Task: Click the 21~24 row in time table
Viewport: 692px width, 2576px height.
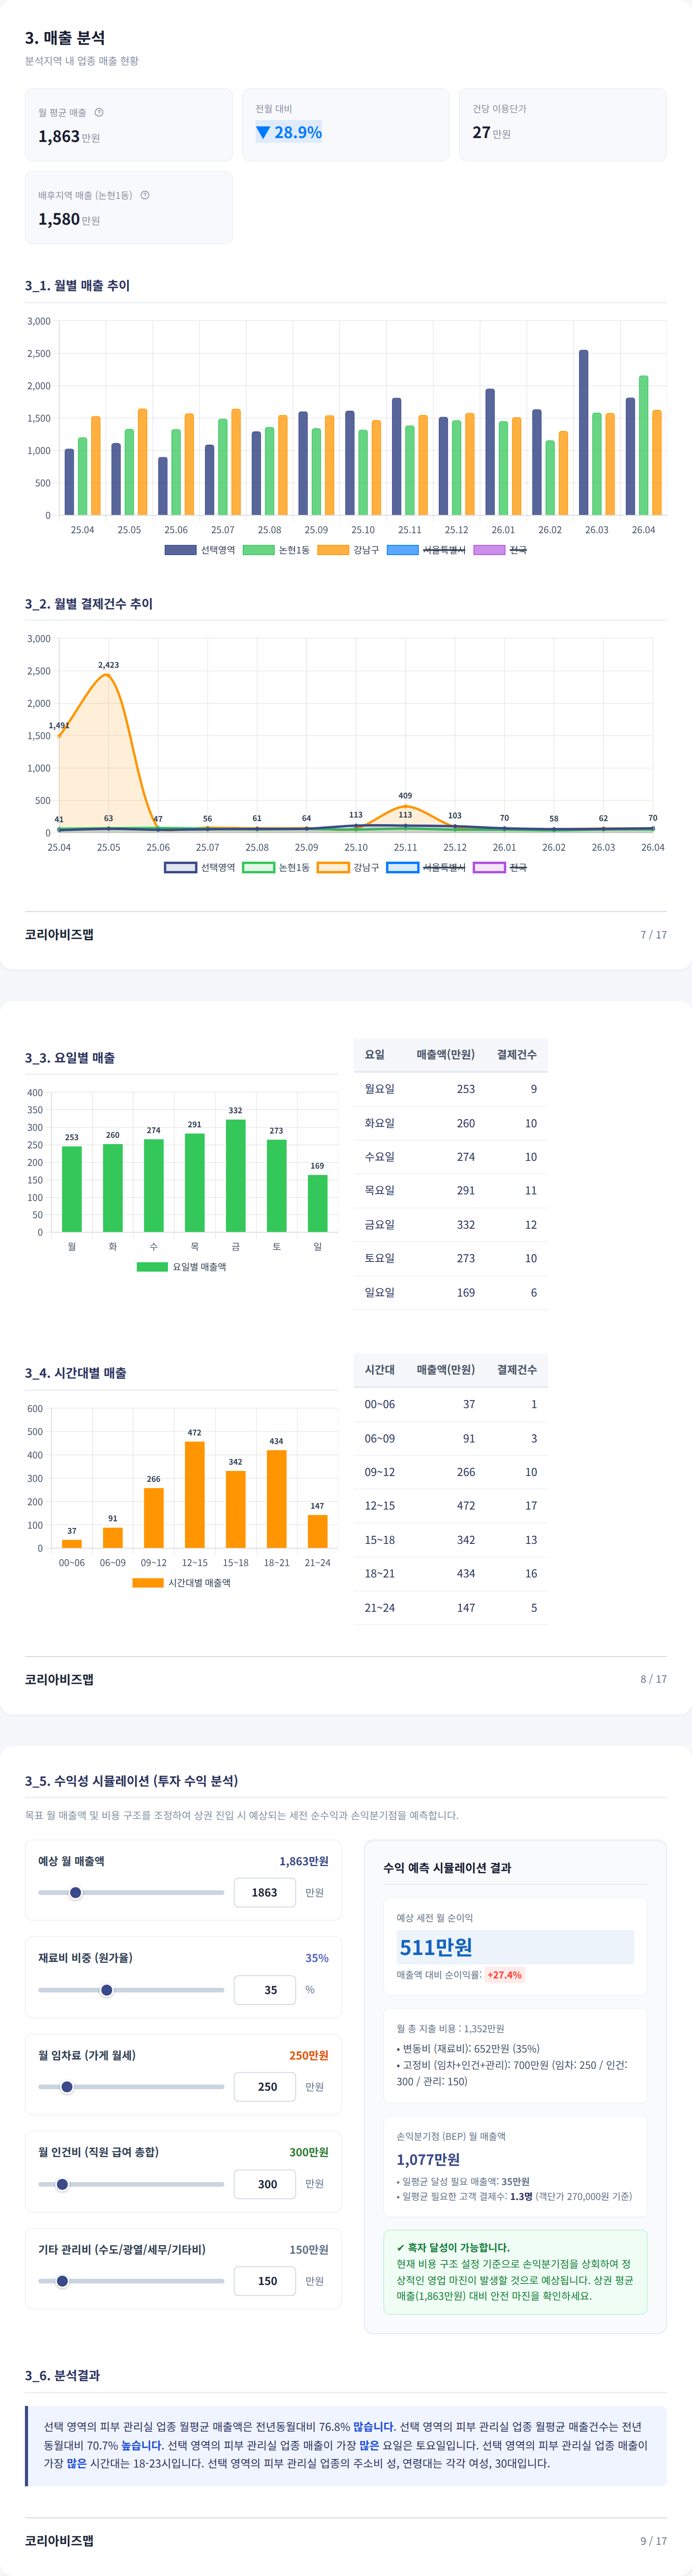Action: 450,1607
